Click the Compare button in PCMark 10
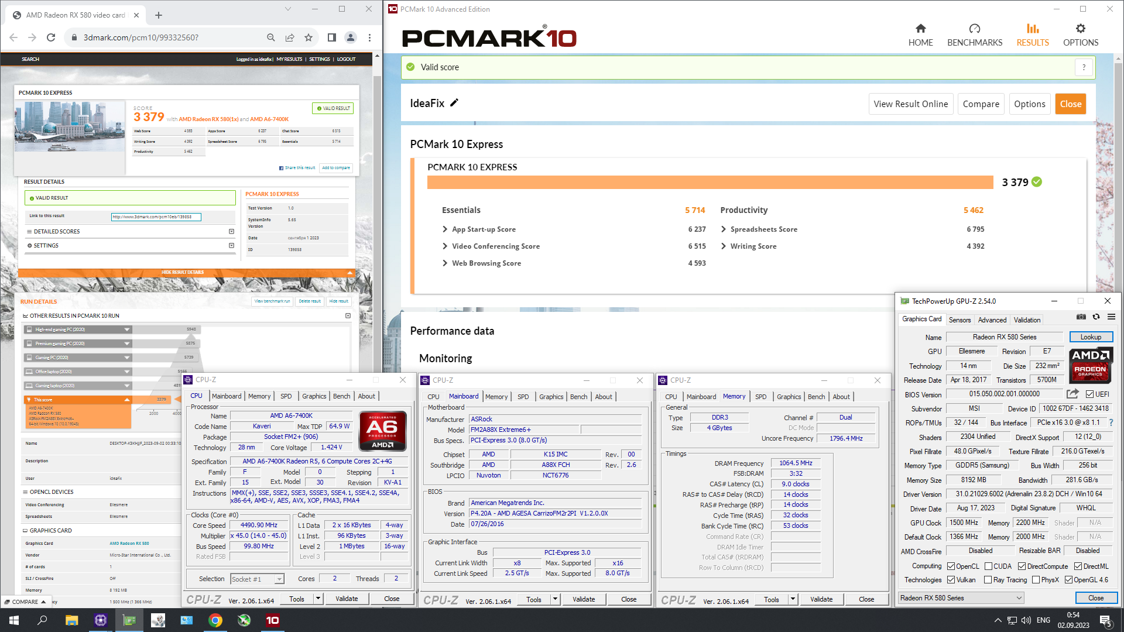Screen dimensions: 1124x632 [x=981, y=104]
